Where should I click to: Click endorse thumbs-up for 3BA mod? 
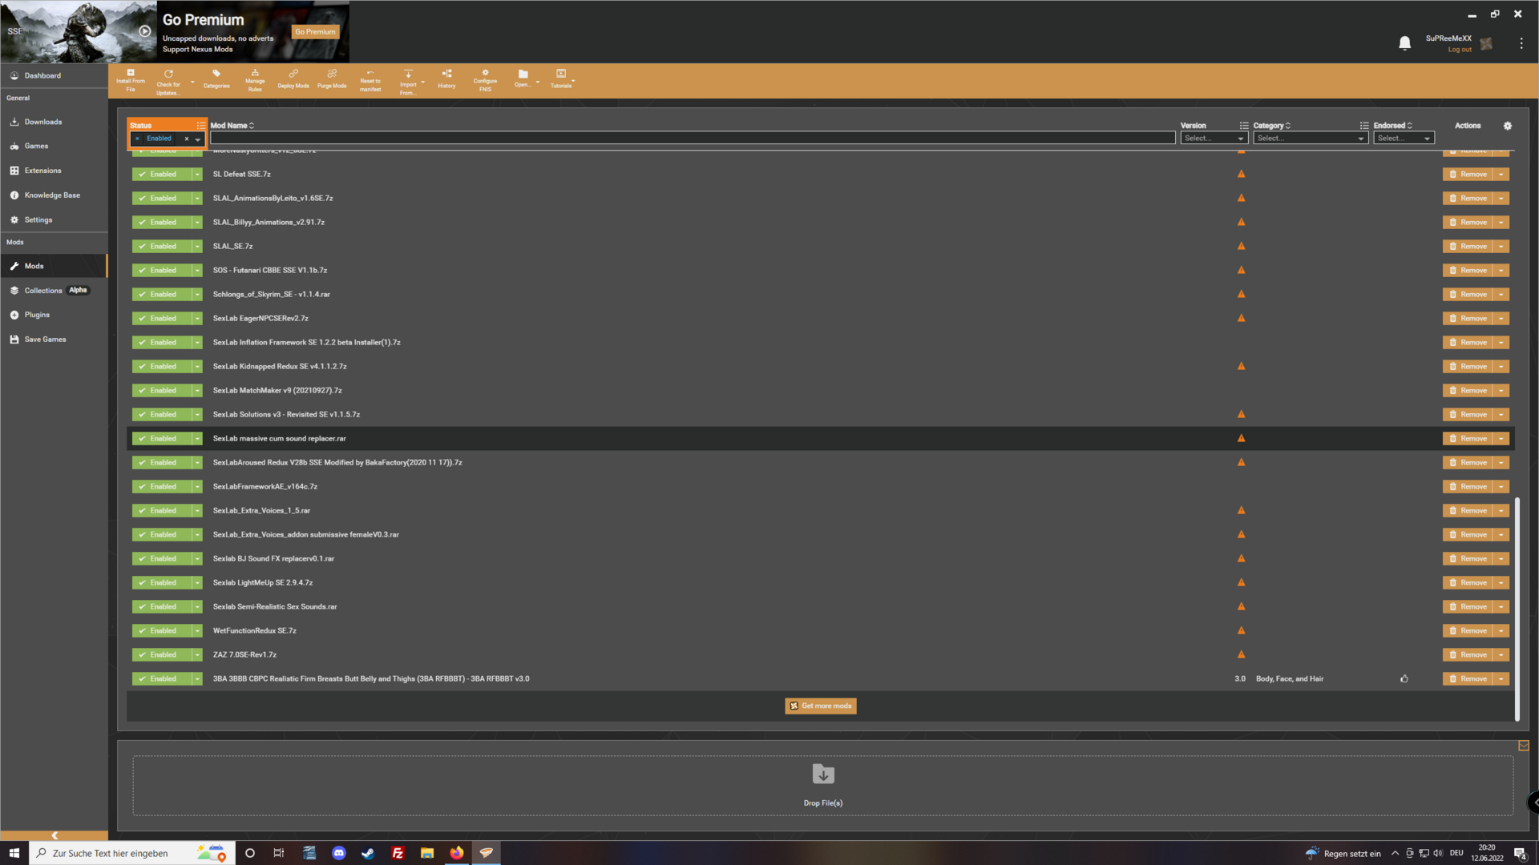pyautogui.click(x=1404, y=678)
